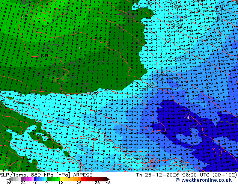Viewport: 238px width, 184px height.
Task: Click the -10 label on the temperature scale
Action: pyautogui.click(x=33, y=182)
